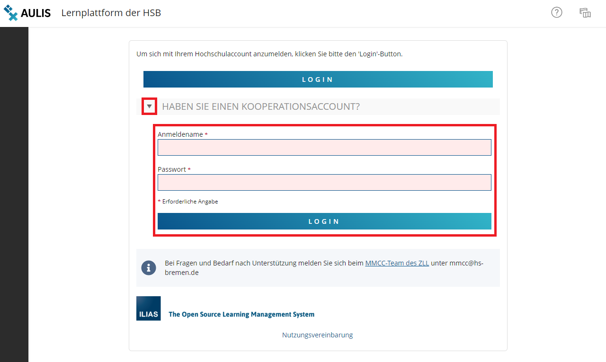Viewport: 606px width, 362px height.
Task: Click the info icon beside support text
Action: pyautogui.click(x=149, y=268)
